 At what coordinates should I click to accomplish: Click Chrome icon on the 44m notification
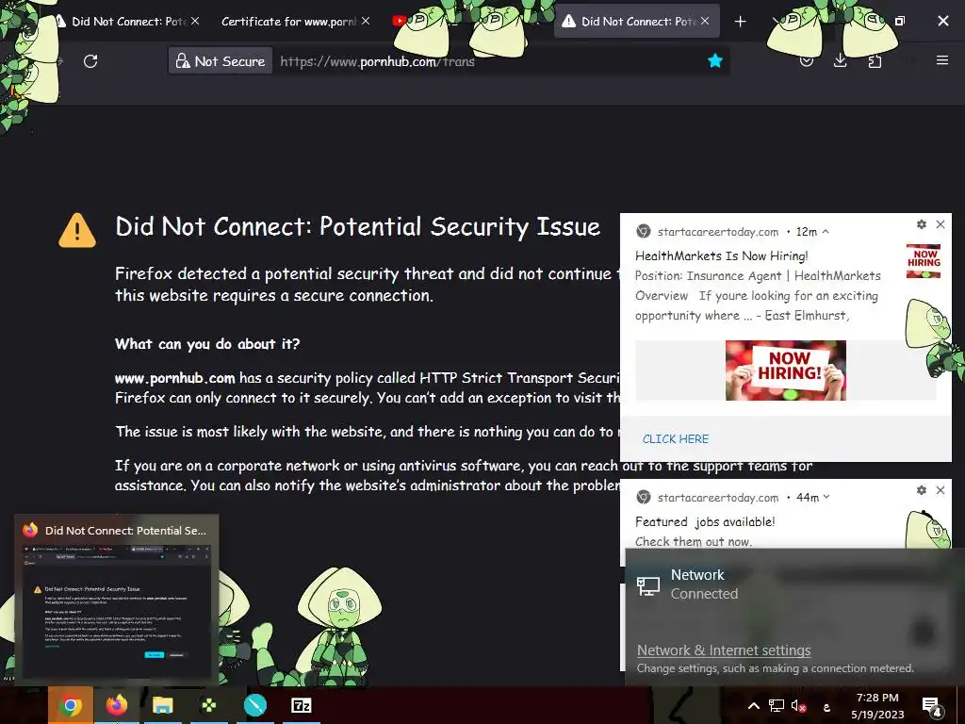(x=644, y=497)
